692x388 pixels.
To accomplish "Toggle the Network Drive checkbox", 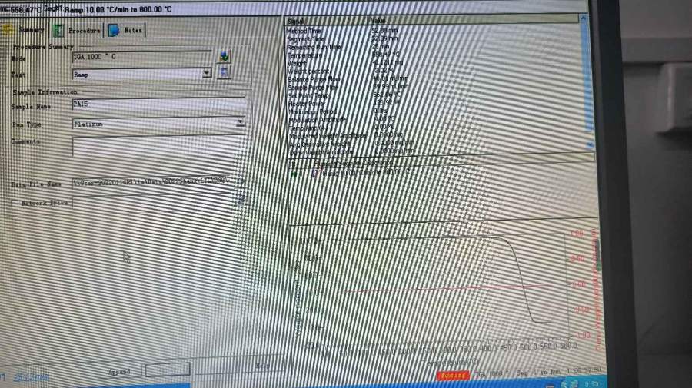I will click(x=15, y=202).
